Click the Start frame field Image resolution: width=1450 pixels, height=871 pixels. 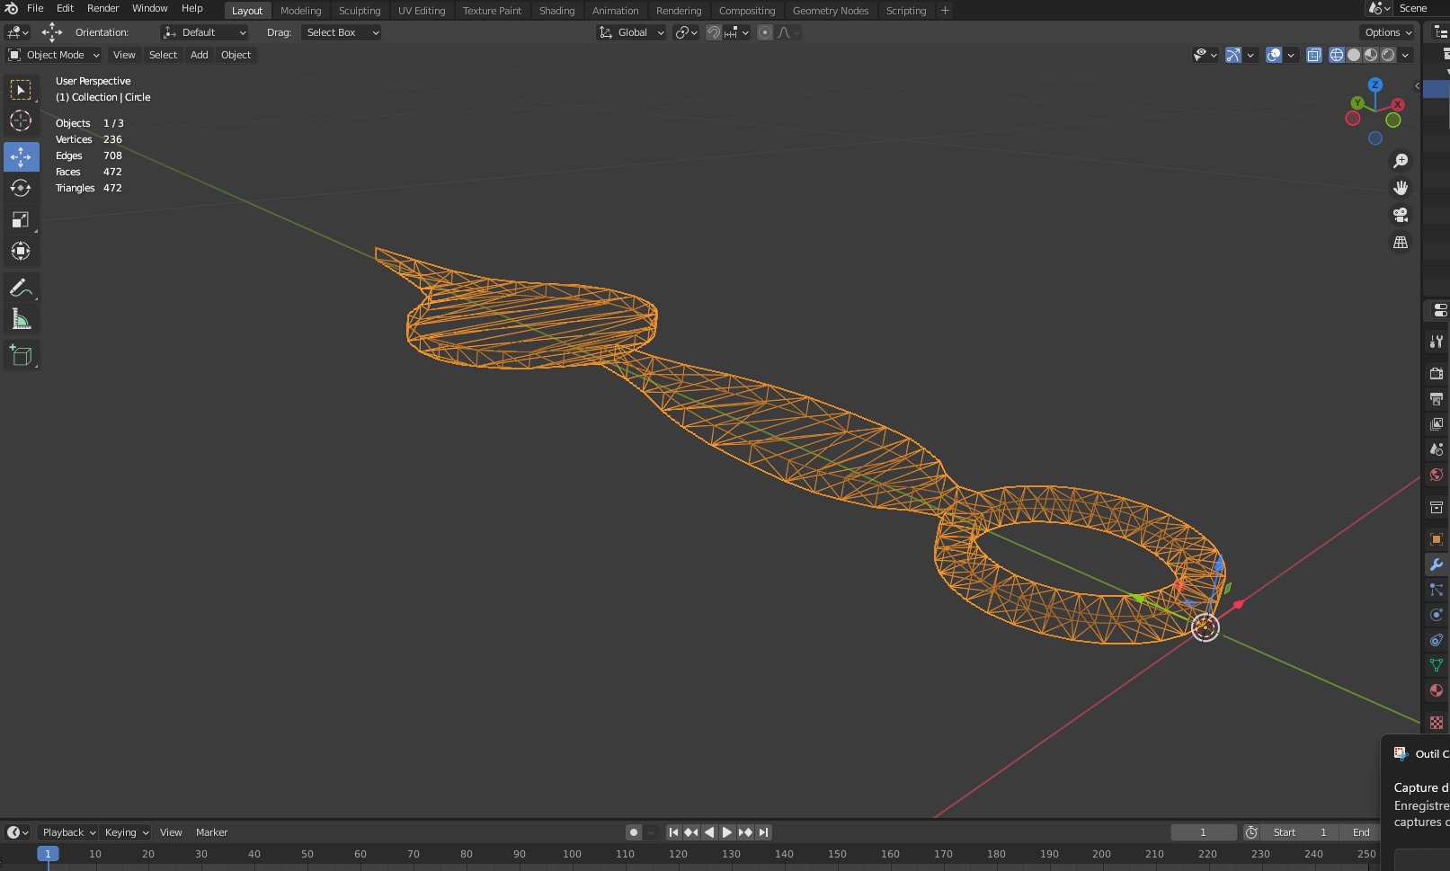coord(1300,832)
